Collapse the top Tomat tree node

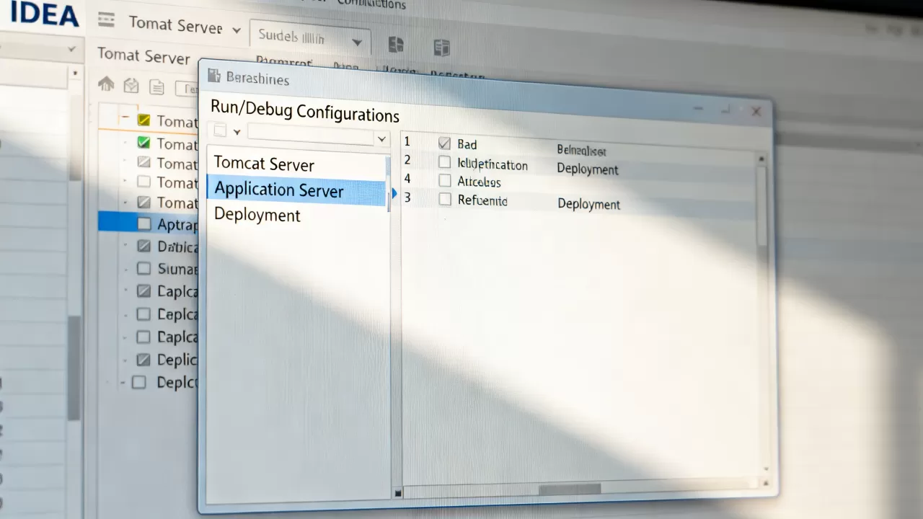point(125,117)
